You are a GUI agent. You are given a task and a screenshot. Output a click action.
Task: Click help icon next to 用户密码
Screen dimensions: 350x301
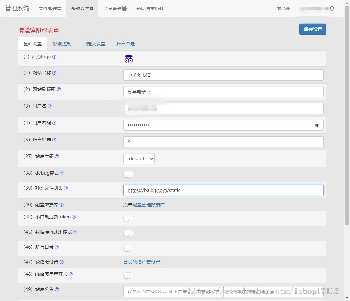coord(54,123)
